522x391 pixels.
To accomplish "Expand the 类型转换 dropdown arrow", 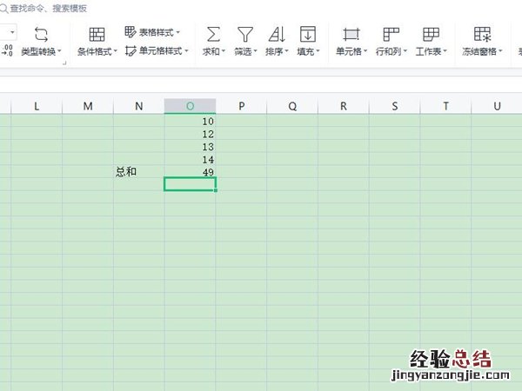I will pos(59,51).
